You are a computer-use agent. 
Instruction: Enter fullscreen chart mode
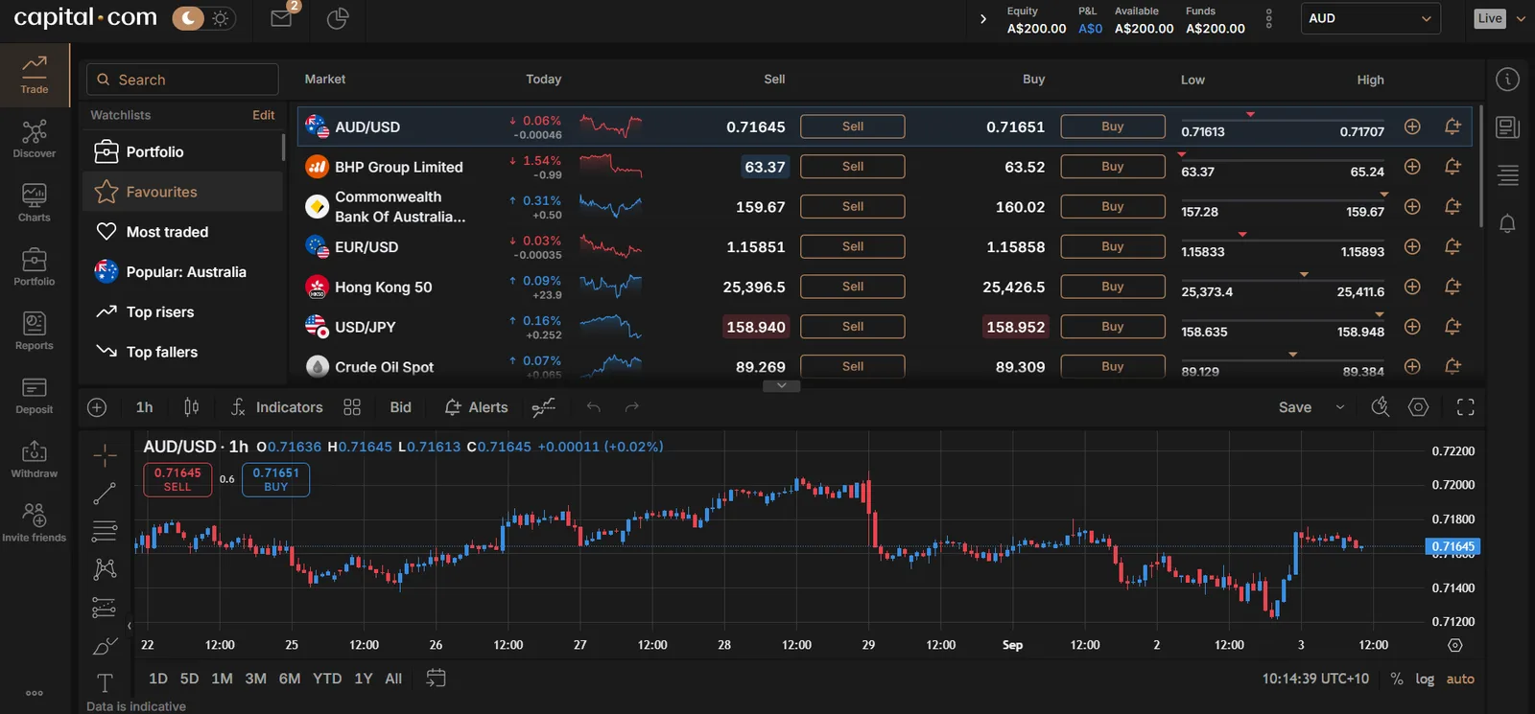(1465, 407)
